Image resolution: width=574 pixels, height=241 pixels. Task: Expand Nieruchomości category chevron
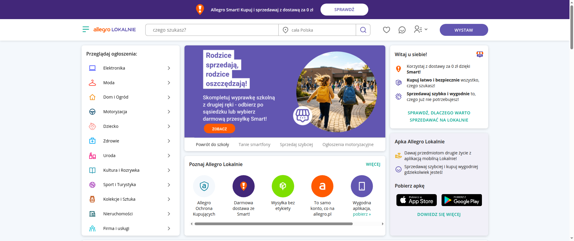[x=169, y=214]
